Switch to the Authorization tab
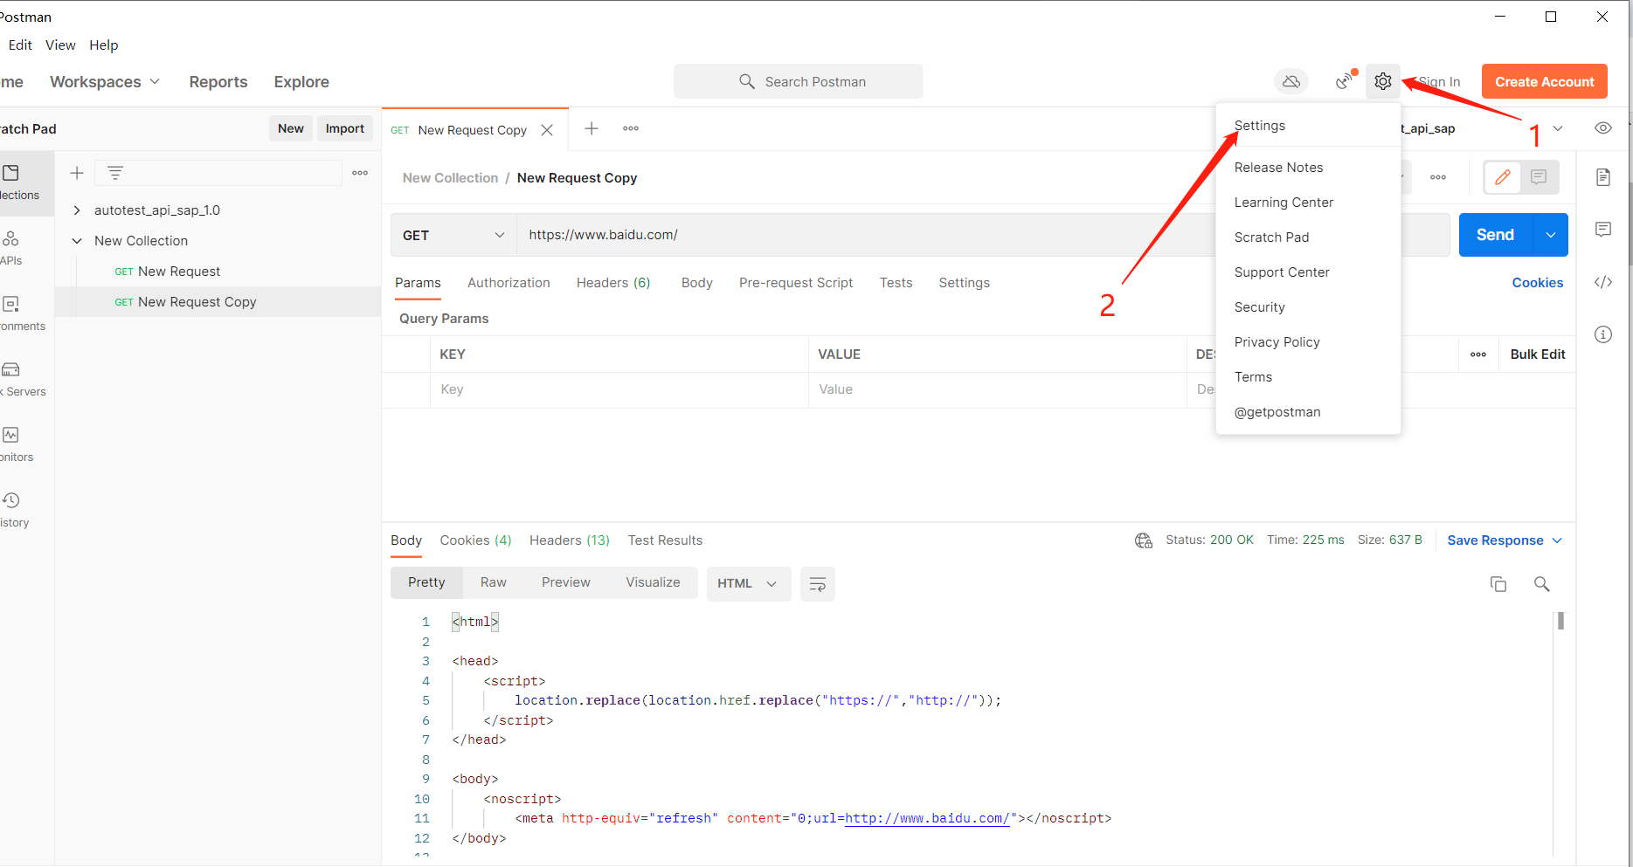 (x=509, y=283)
